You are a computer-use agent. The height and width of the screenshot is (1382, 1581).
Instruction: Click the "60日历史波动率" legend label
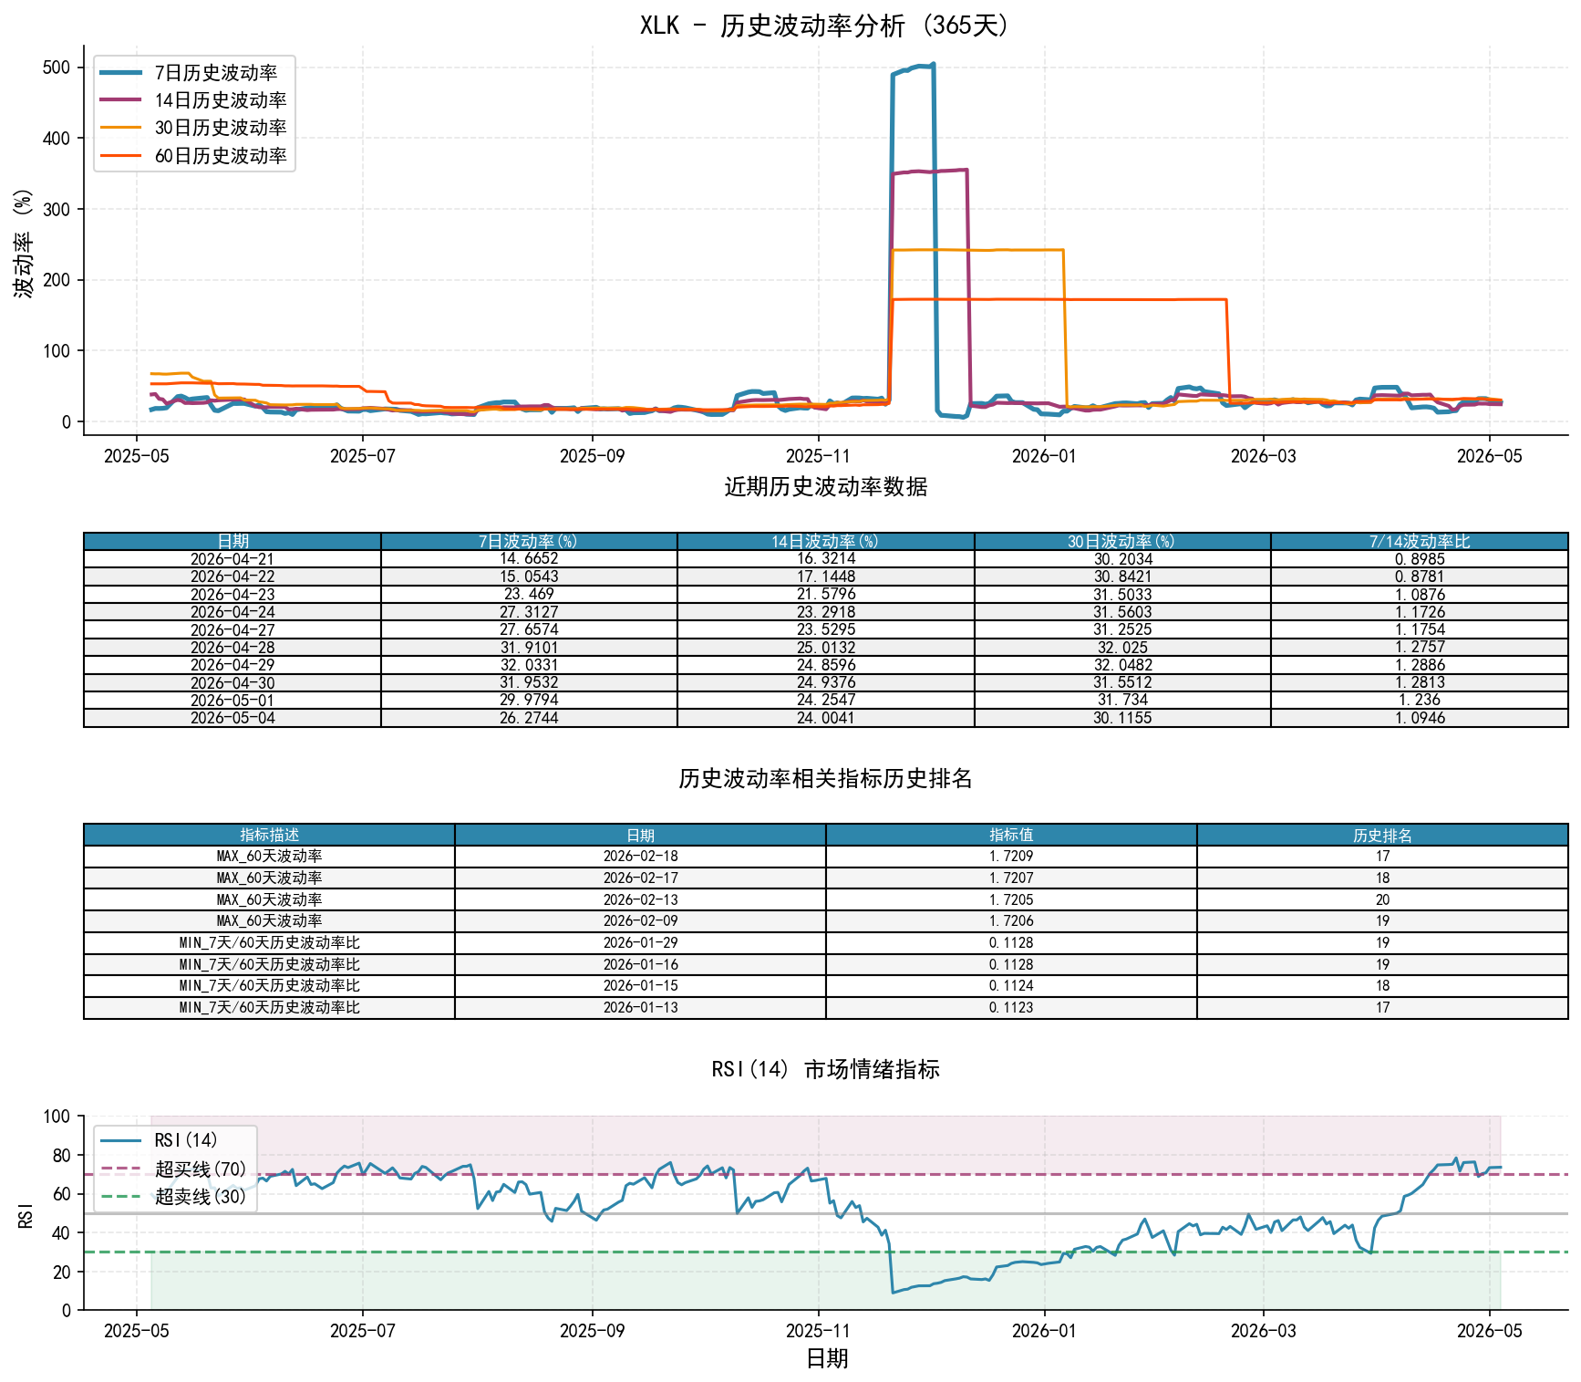[221, 156]
